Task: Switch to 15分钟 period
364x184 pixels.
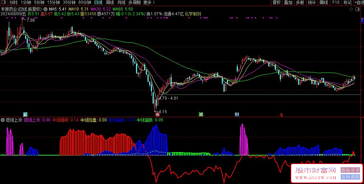Action: tap(54, 3)
